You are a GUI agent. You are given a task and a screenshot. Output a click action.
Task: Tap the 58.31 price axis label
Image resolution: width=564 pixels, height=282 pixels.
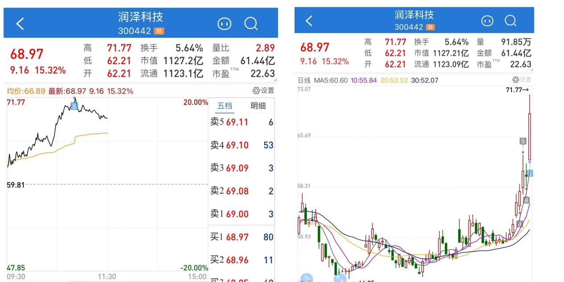pos(304,186)
